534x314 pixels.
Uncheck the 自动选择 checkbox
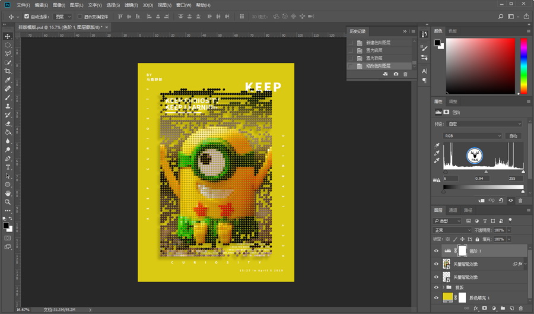coord(26,17)
